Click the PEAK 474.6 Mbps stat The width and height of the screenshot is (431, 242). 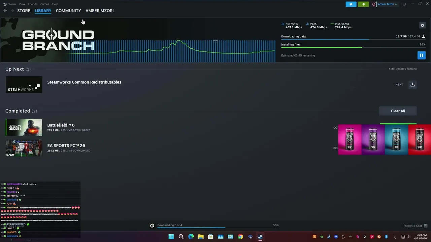(317, 26)
